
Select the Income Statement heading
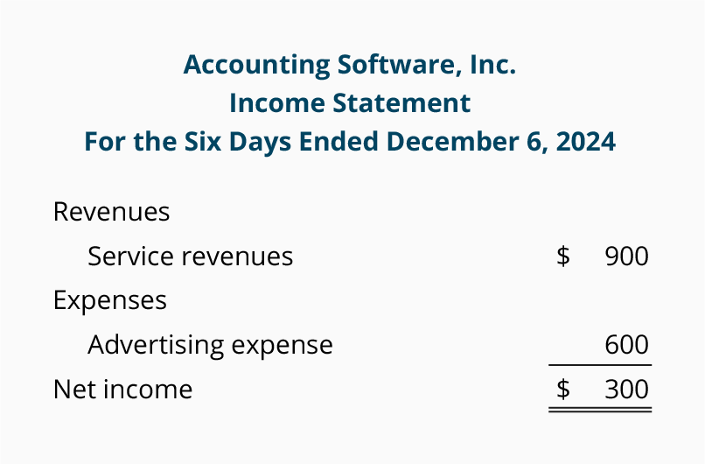point(350,103)
